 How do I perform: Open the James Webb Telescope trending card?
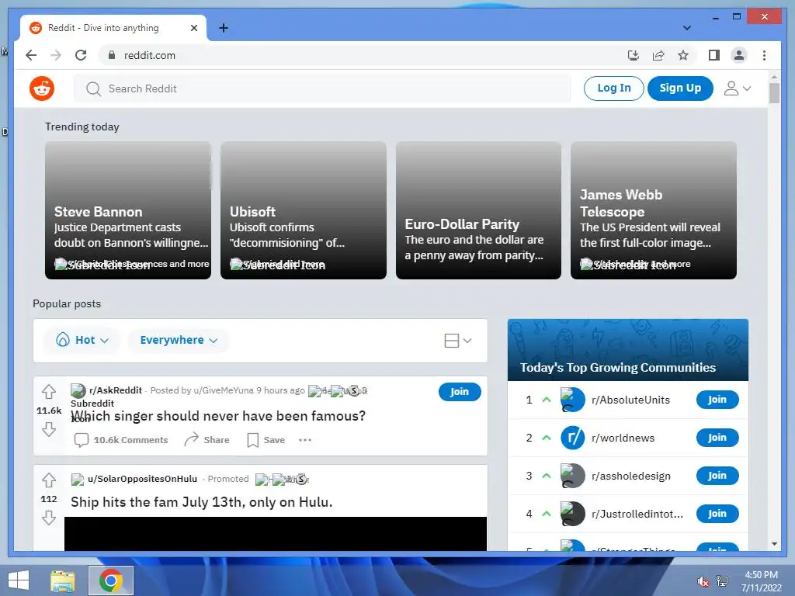654,210
